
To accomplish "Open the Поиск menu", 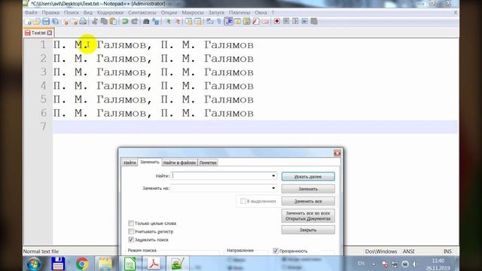I will coord(72,13).
